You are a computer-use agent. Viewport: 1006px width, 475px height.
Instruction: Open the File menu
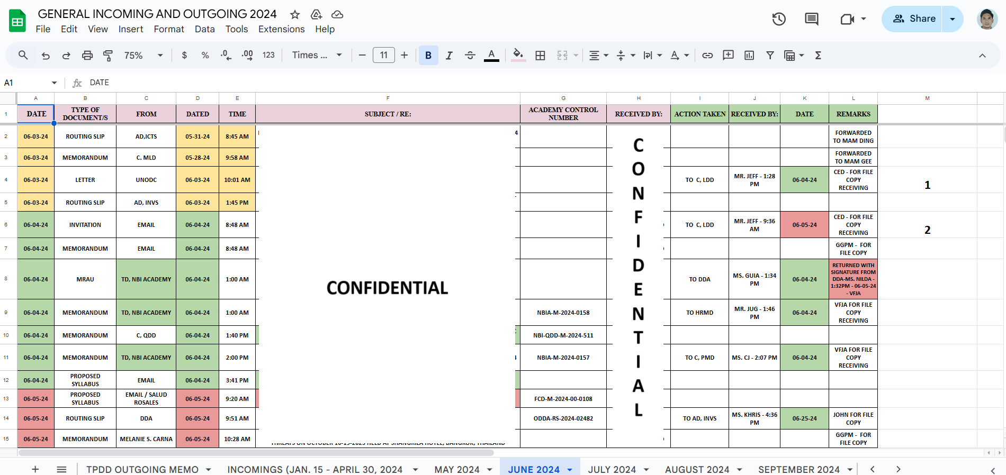click(x=43, y=29)
